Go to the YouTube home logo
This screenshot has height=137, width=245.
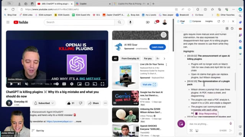point(21,22)
